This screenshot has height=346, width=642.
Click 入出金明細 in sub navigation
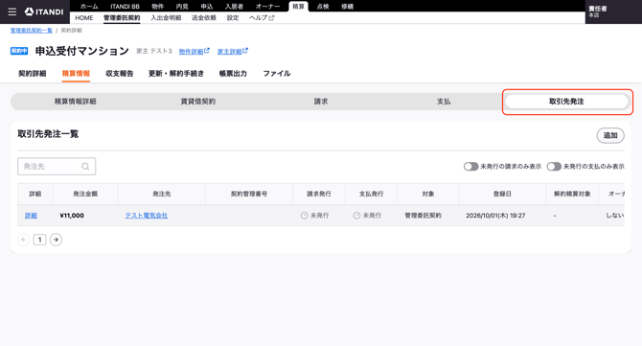166,18
